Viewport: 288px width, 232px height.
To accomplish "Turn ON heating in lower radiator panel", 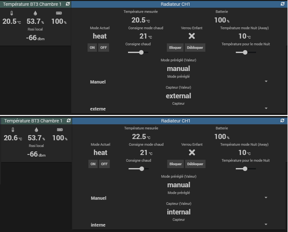I will coord(93,164).
